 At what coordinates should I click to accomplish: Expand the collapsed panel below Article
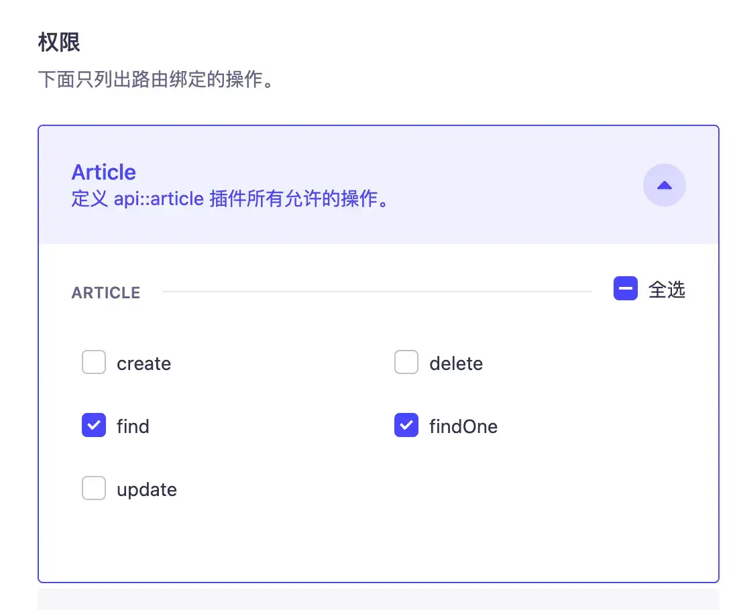(x=378, y=601)
